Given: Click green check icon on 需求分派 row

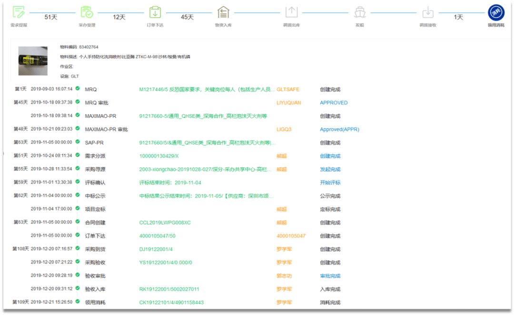Looking at the screenshot, I should [78, 155].
